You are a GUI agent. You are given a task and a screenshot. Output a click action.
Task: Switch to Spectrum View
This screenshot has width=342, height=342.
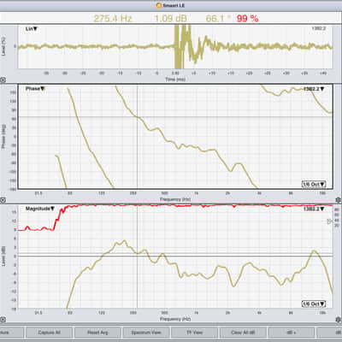(146, 333)
